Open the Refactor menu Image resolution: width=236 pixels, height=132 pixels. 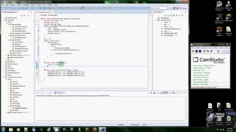coord(13,5)
